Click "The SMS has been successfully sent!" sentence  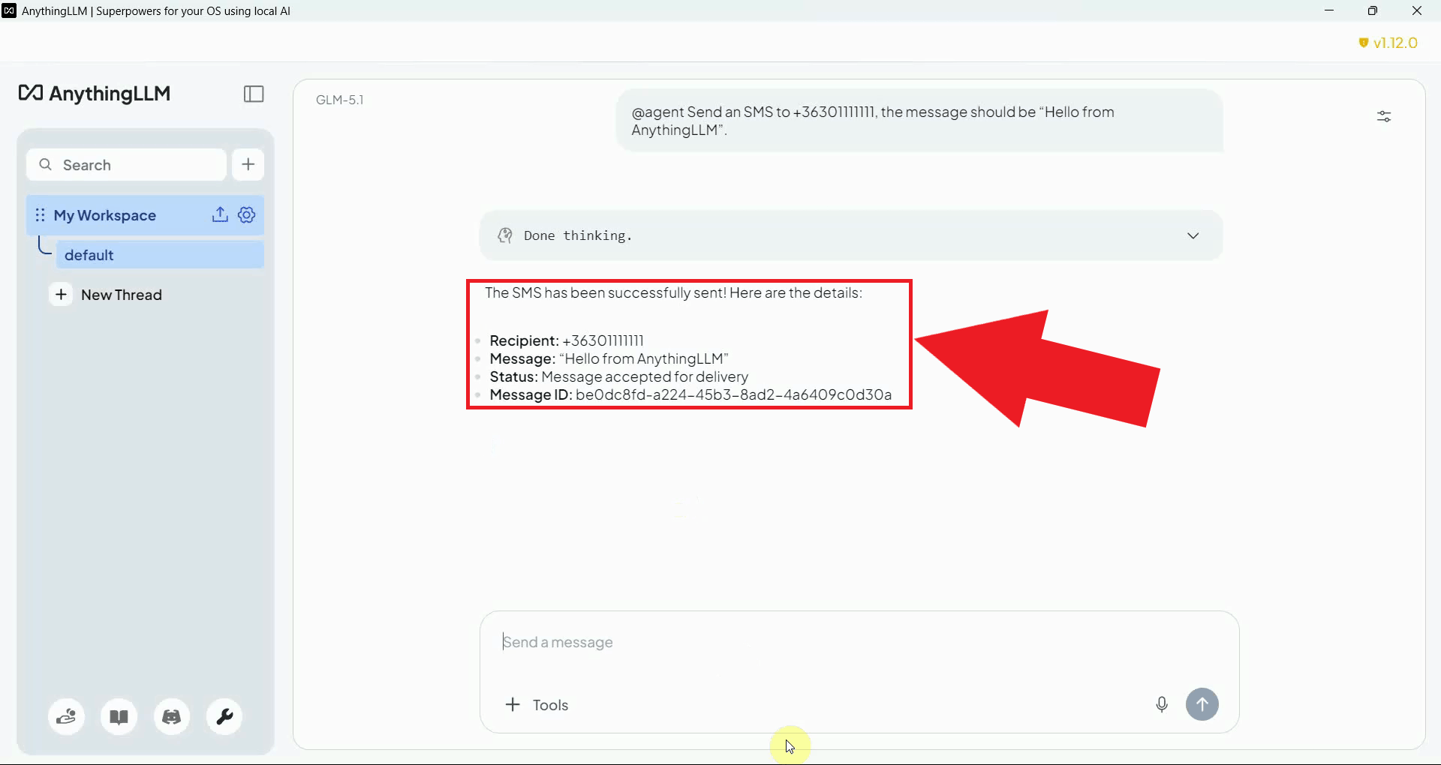tap(605, 293)
